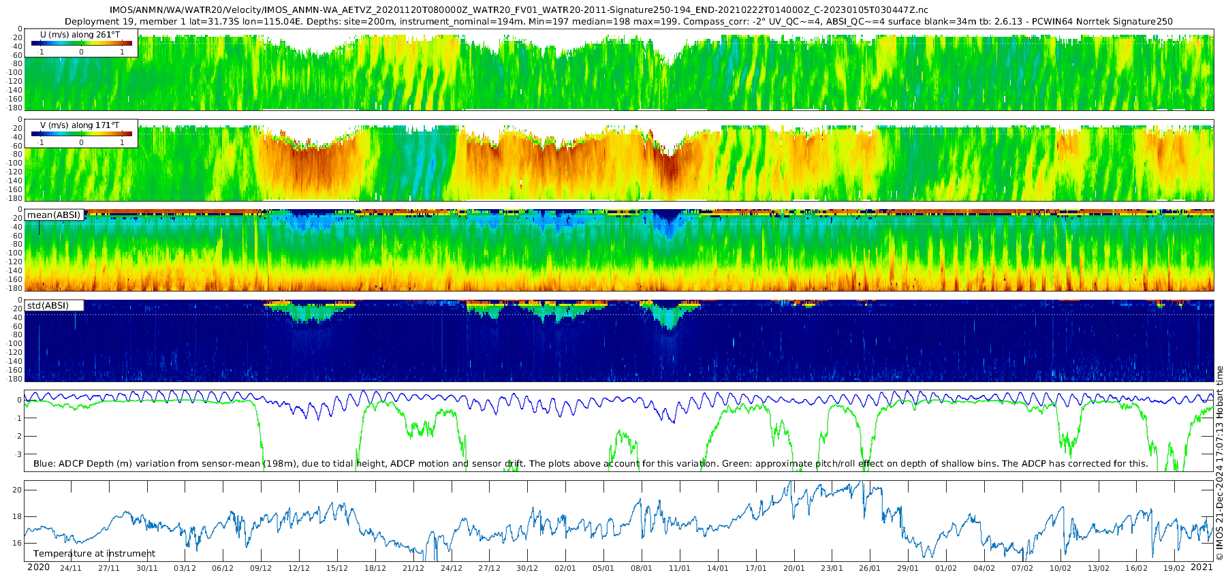Click the 24/12 date tick
Image resolution: width=1226 pixels, height=579 pixels.
point(452,568)
